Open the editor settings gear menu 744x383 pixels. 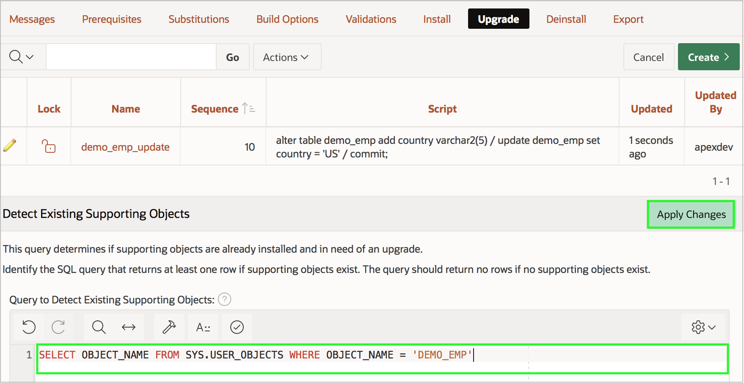tap(703, 327)
